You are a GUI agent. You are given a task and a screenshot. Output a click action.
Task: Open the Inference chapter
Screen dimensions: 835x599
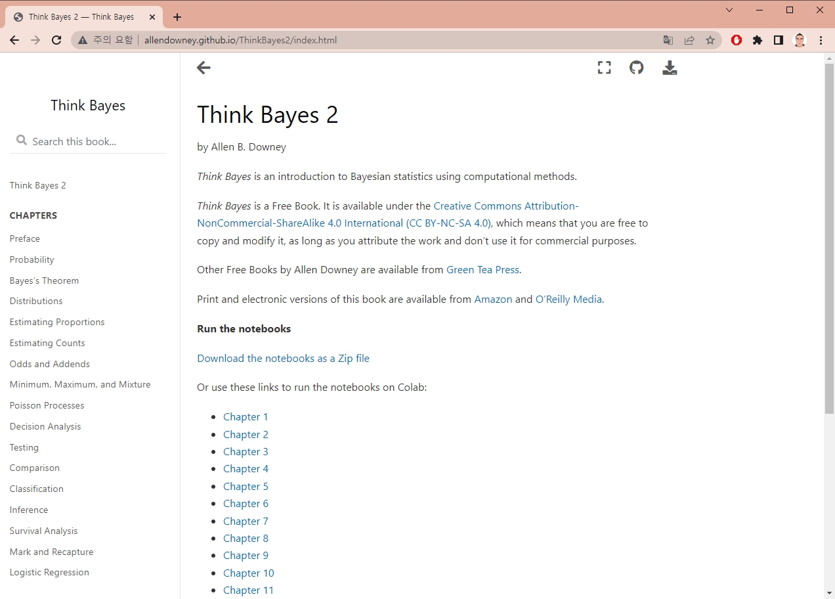point(29,510)
